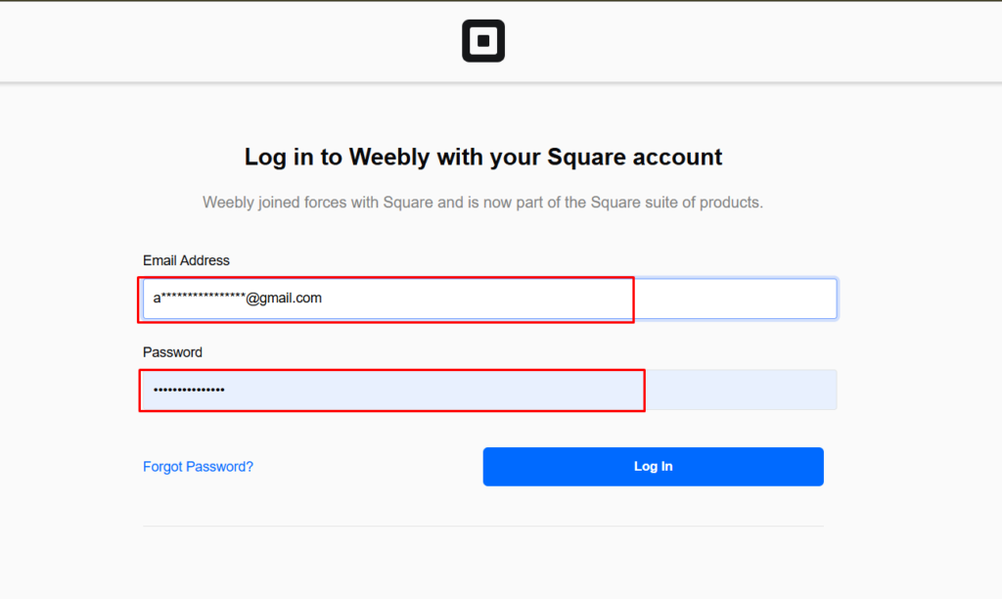This screenshot has width=1002, height=599.
Task: Click the Square logo at top
Action: point(483,41)
